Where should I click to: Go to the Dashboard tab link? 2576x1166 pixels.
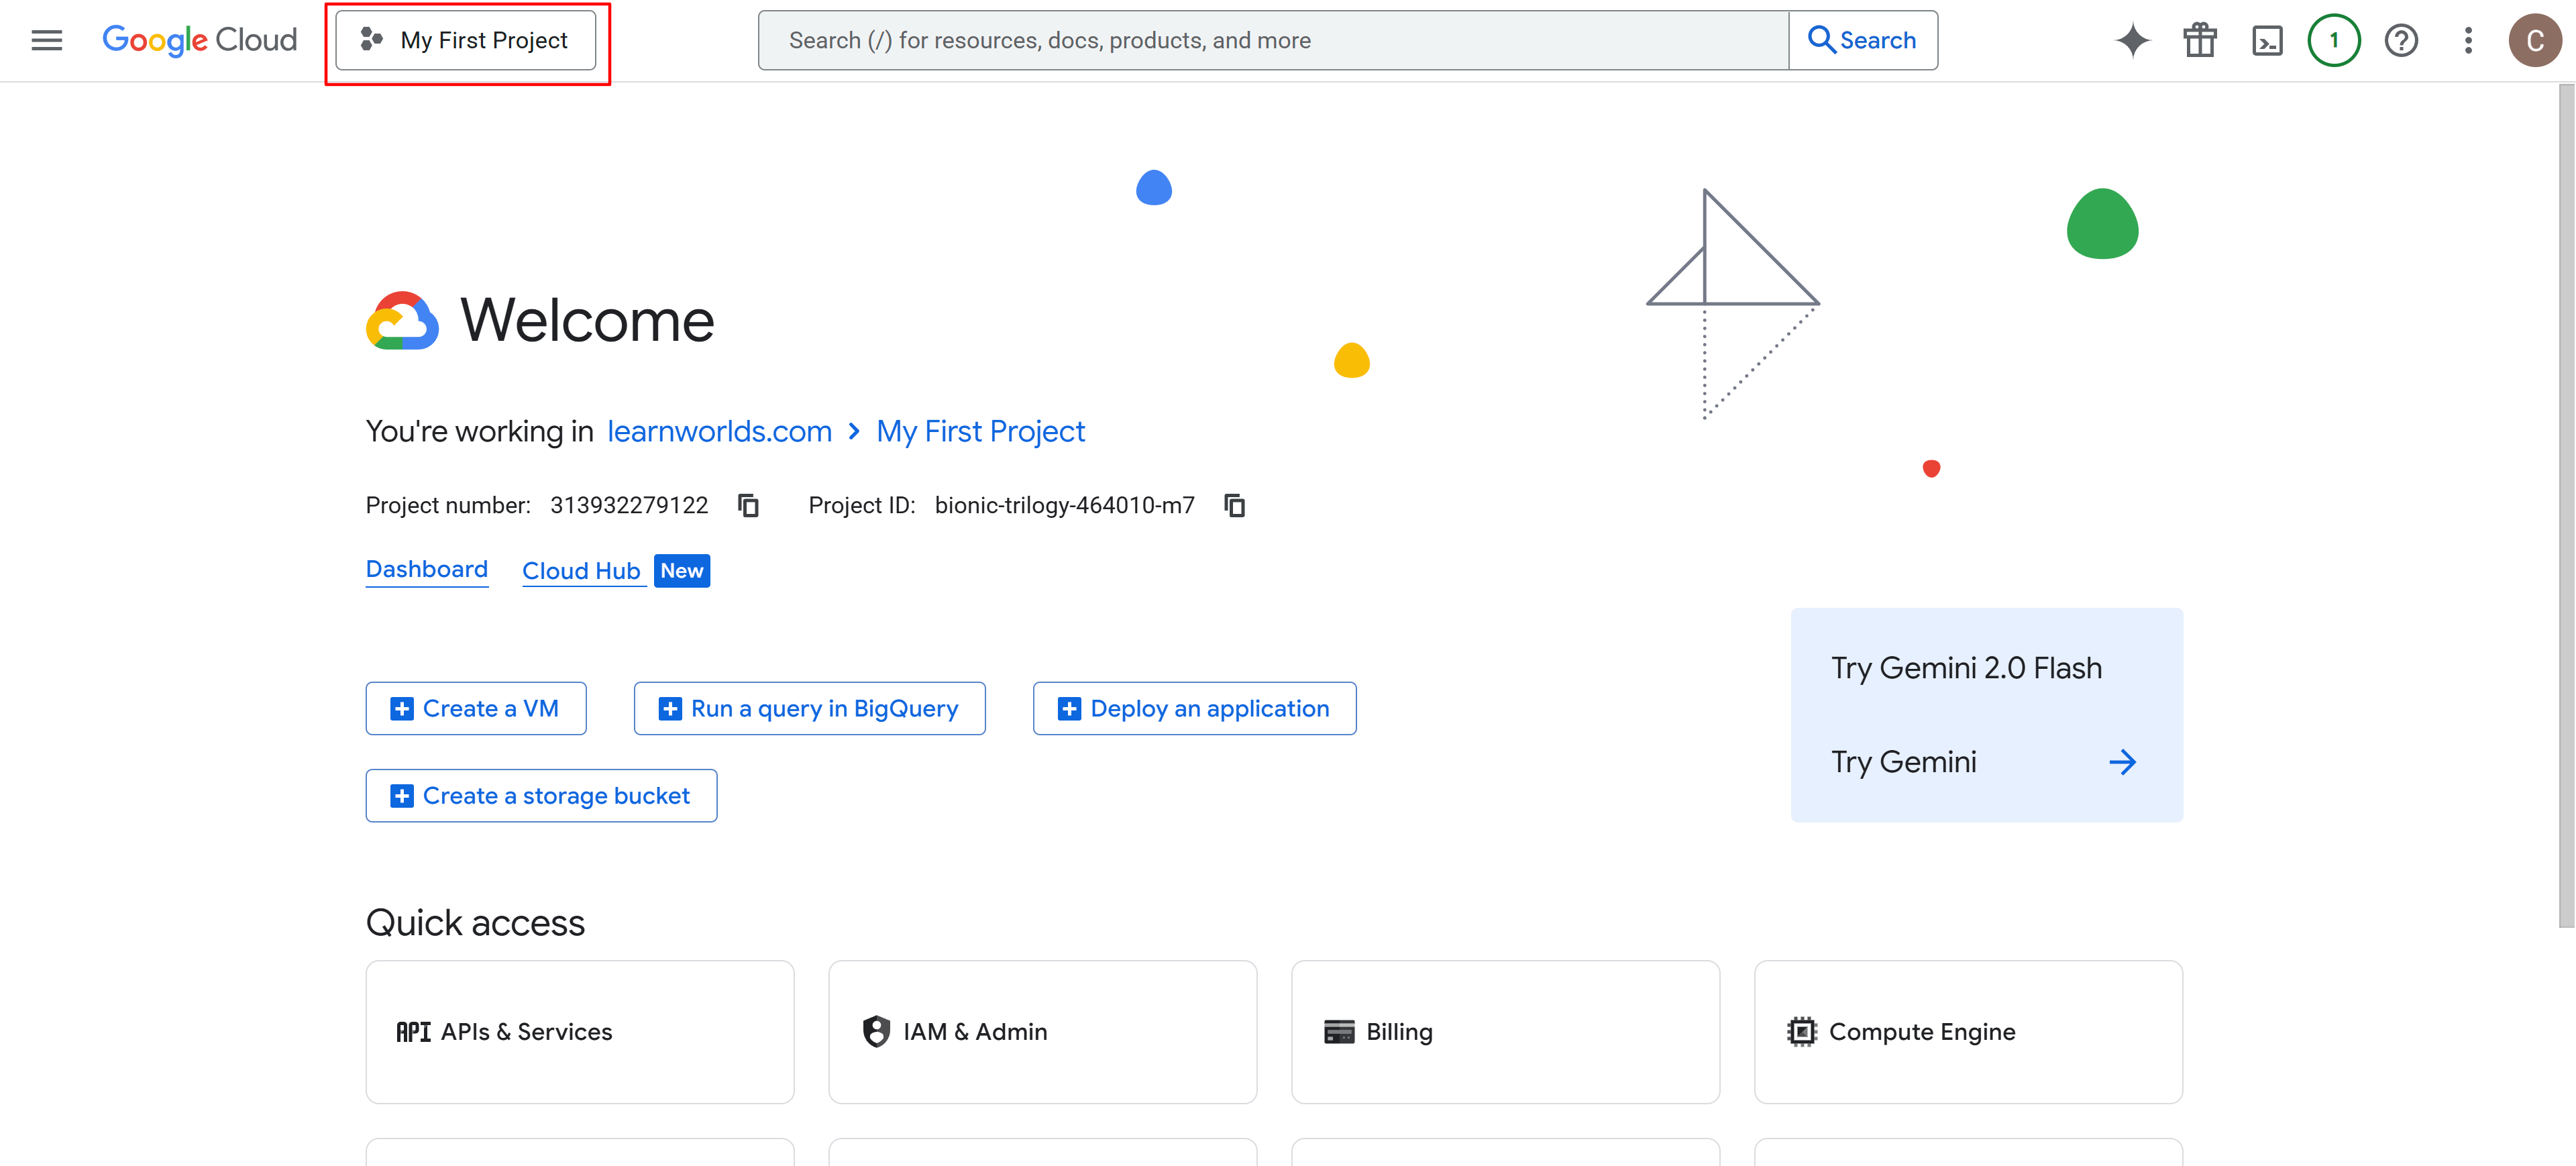pos(426,569)
